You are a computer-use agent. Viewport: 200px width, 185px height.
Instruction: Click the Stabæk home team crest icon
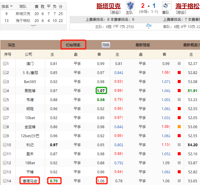coord(130,6)
